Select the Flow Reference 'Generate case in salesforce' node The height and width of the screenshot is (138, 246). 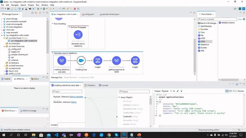pyautogui.click(x=78, y=34)
